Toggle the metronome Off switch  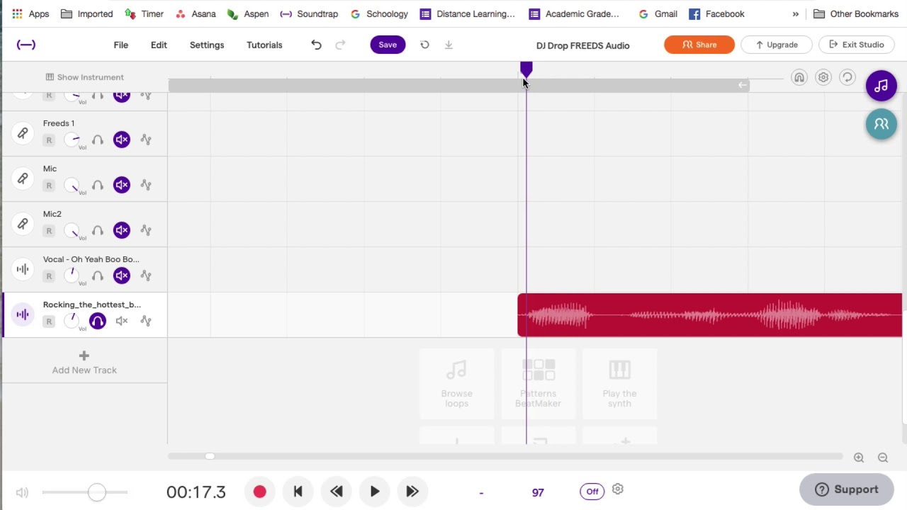tap(592, 491)
